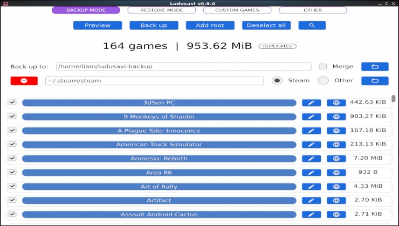Expand American Truck Simulator row
399x226 pixels.
click(159, 145)
